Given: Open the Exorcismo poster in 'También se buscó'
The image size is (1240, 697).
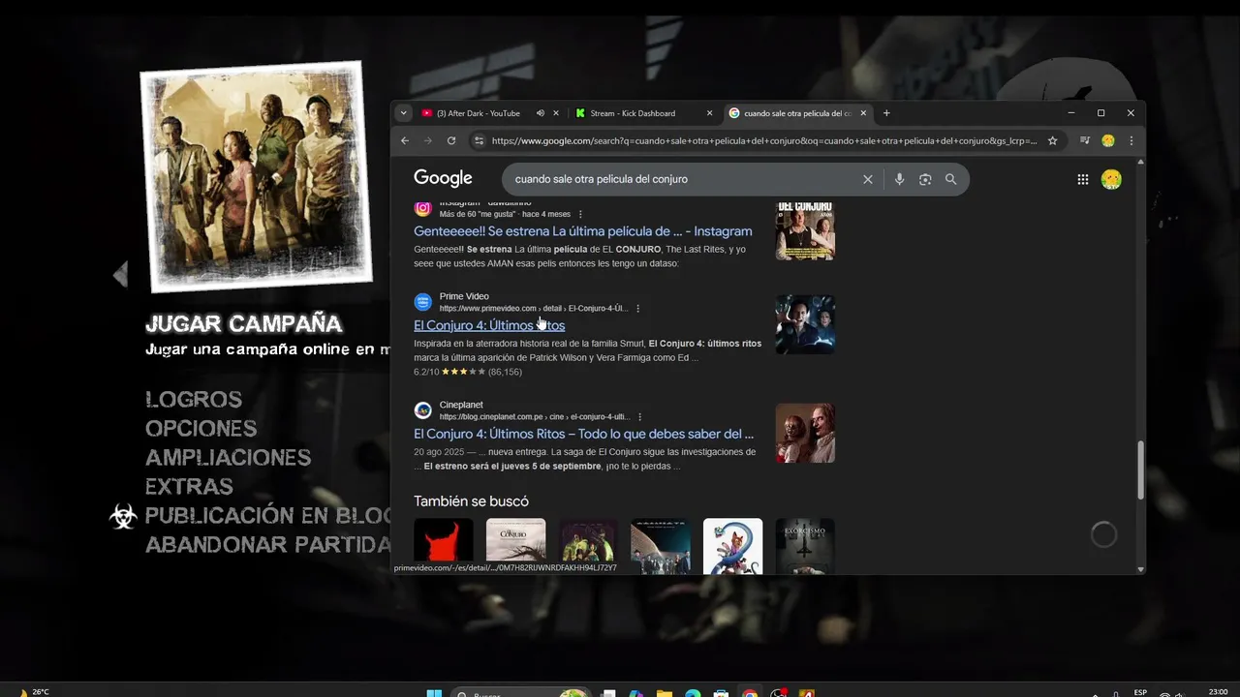Looking at the screenshot, I should 805,546.
